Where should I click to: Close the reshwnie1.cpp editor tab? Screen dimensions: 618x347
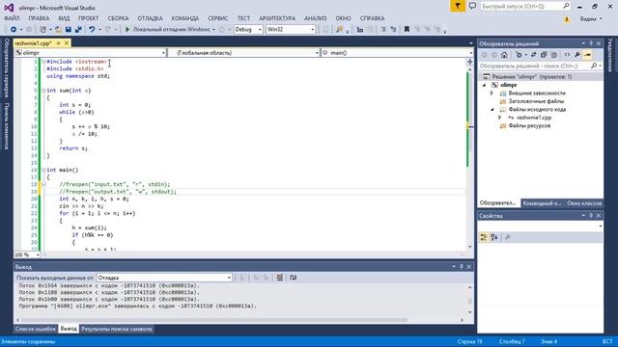[67, 43]
